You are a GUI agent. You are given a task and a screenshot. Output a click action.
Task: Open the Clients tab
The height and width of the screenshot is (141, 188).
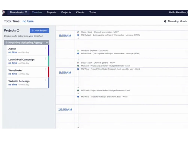point(80,12)
